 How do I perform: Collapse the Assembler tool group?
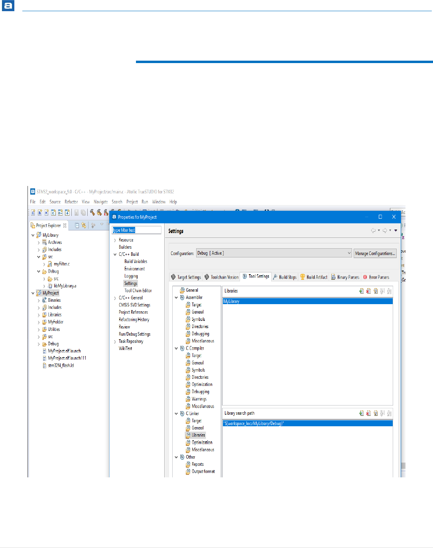176,297
